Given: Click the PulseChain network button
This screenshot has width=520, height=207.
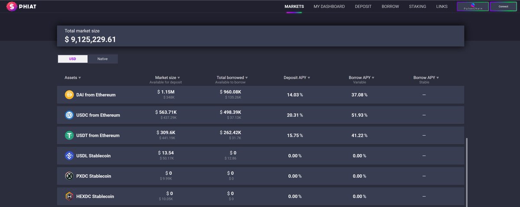Looking at the screenshot, I should (473, 6).
